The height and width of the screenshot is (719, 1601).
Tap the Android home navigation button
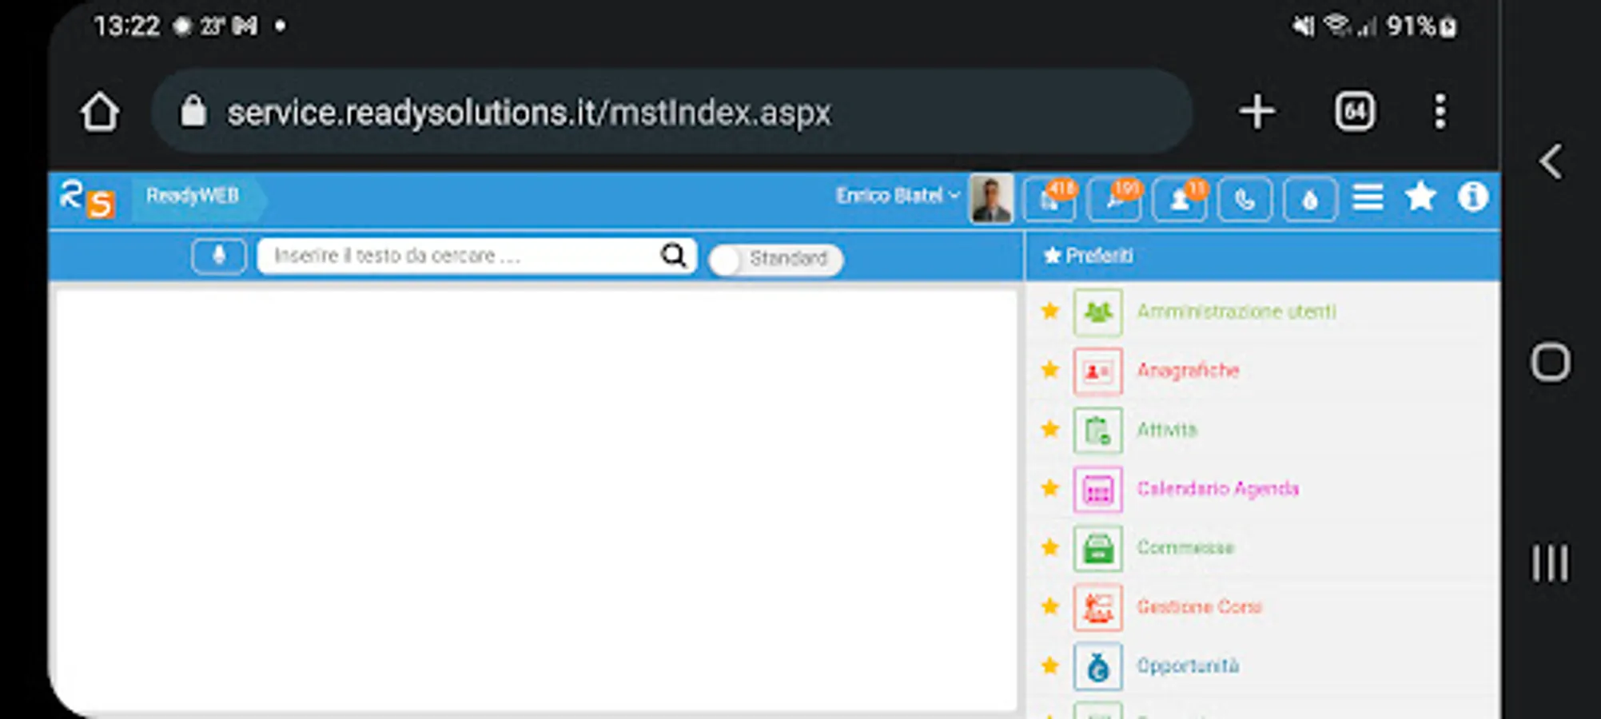click(1551, 363)
